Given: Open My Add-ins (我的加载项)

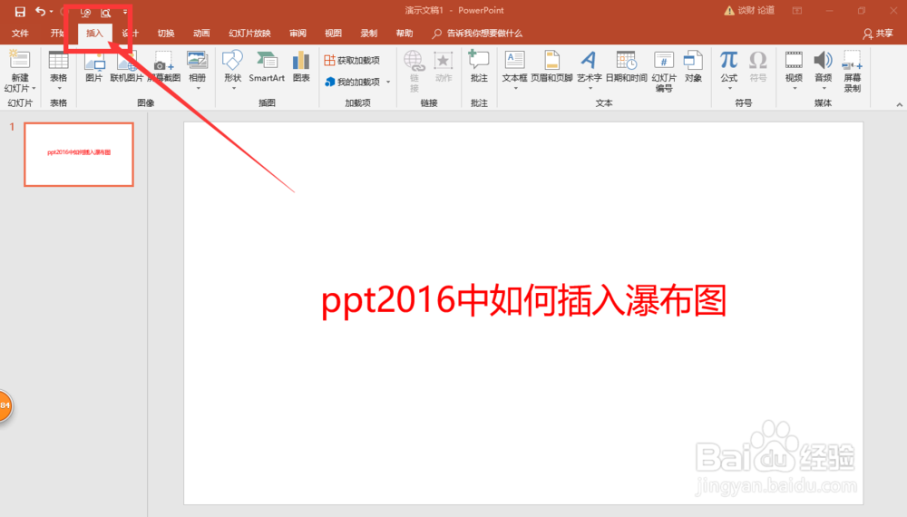Looking at the screenshot, I should click(352, 82).
